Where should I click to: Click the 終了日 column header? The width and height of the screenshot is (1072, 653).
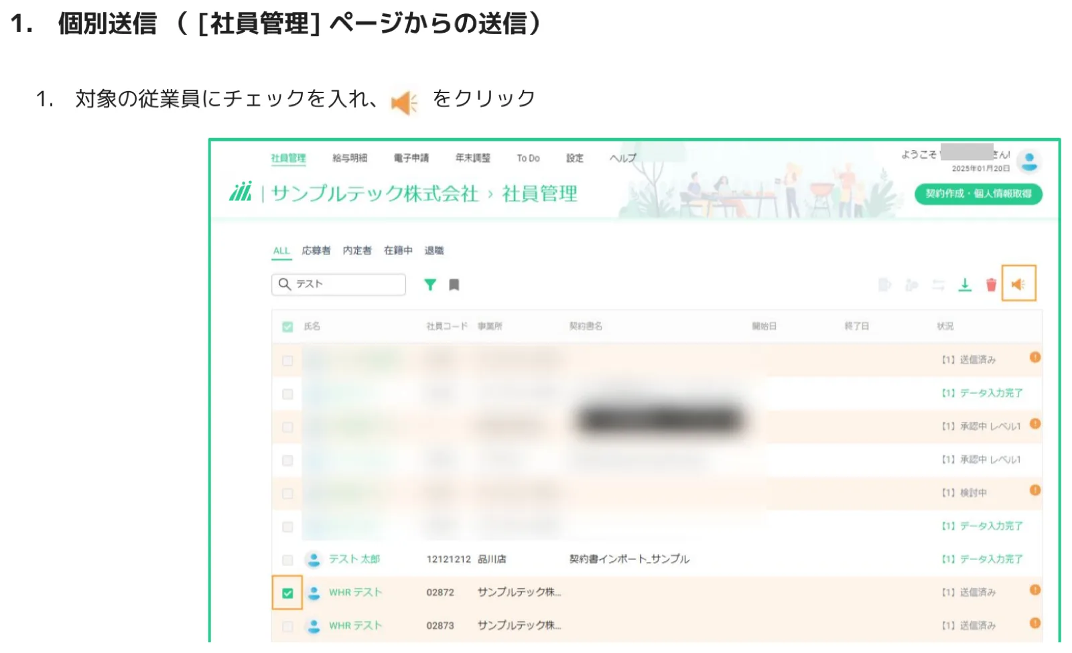click(x=857, y=326)
